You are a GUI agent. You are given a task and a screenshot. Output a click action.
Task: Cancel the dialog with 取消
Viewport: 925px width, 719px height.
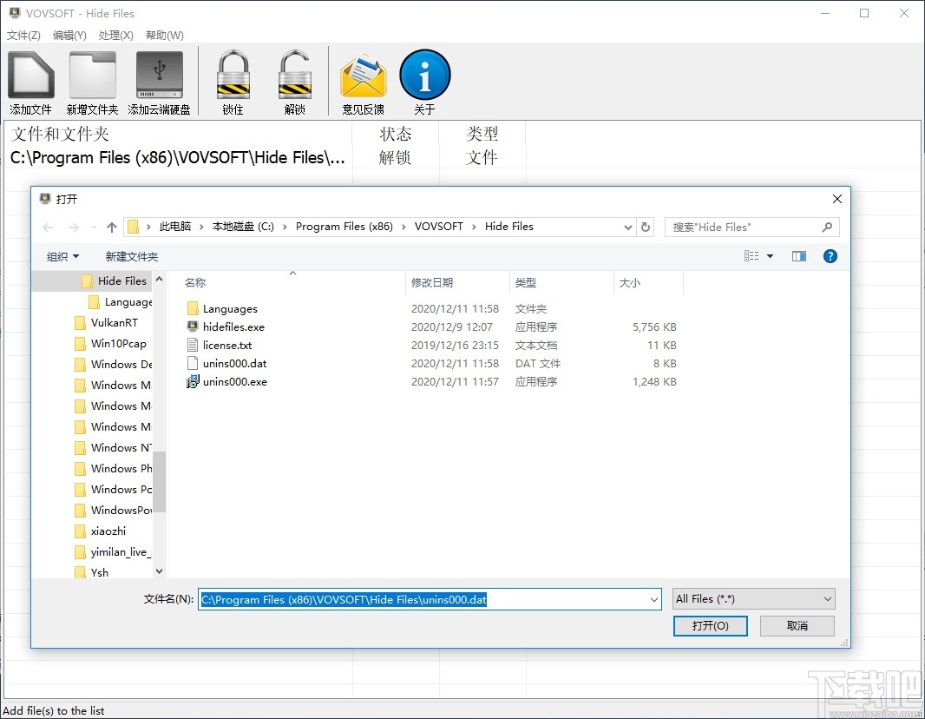point(796,625)
